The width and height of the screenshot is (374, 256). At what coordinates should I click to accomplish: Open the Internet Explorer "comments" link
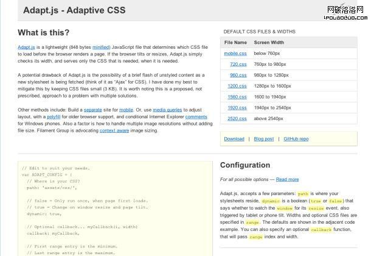click(196, 116)
